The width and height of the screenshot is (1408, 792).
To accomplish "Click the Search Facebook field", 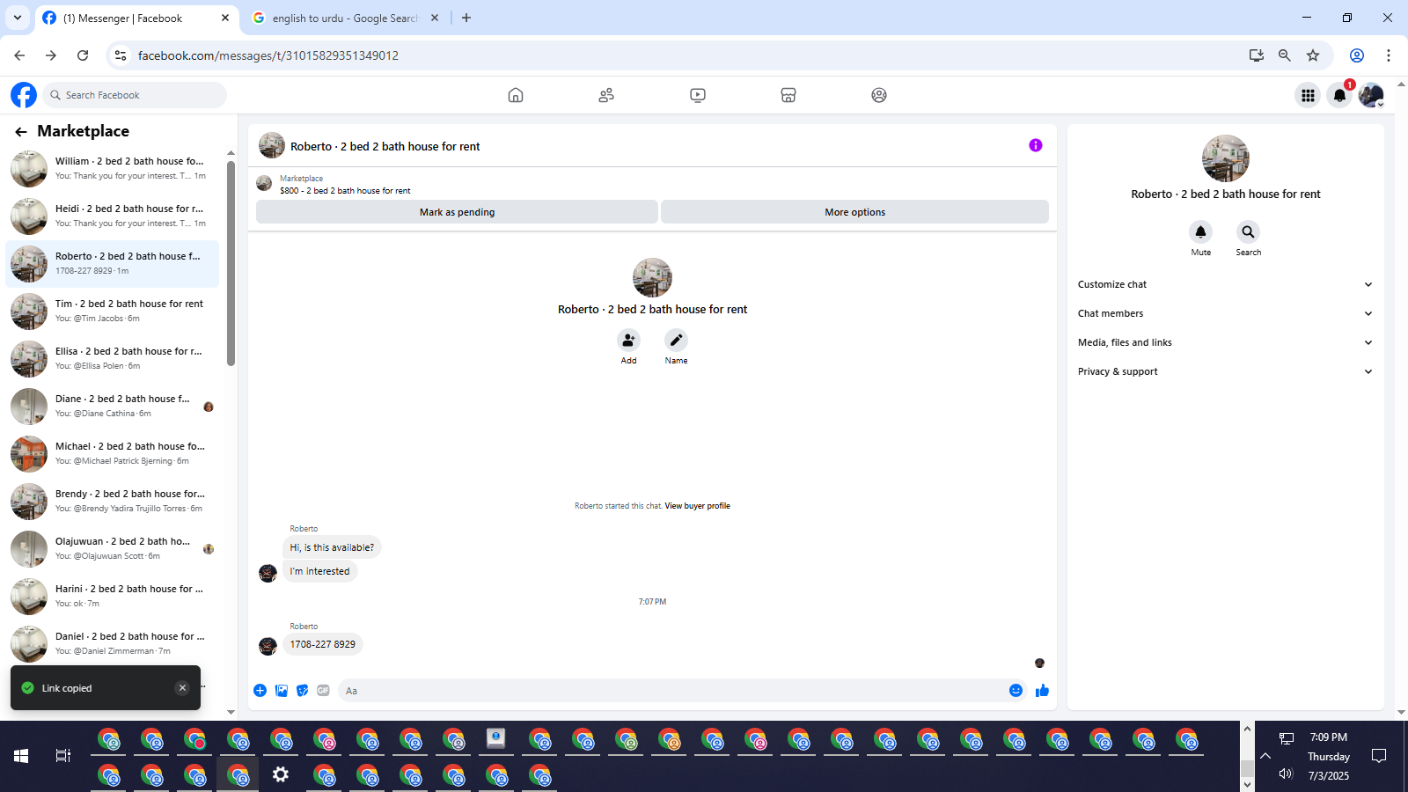I will 135,95.
